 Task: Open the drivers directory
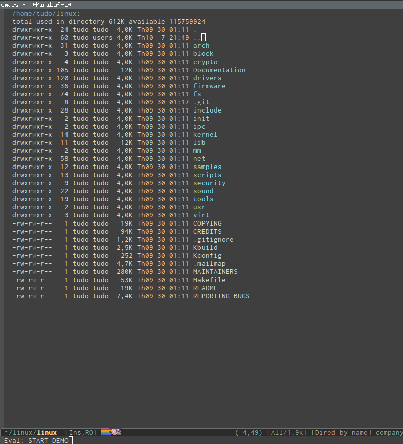pyautogui.click(x=206, y=78)
